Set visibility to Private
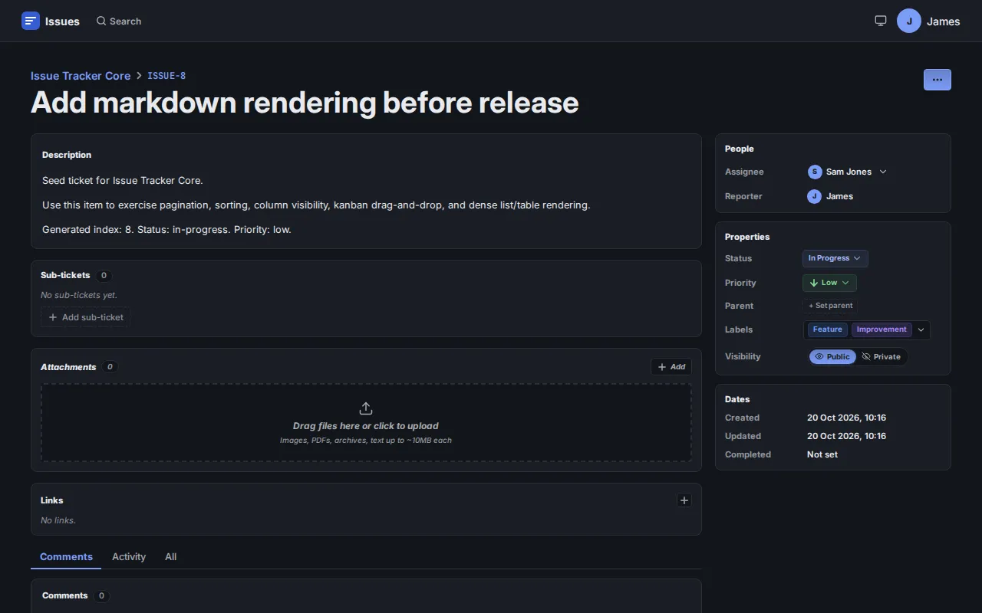Viewport: 982px width, 613px height. [881, 356]
